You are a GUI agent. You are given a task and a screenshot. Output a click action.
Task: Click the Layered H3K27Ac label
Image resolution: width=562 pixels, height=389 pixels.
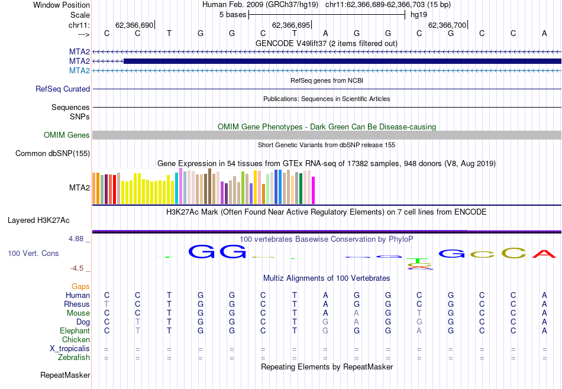tap(38, 221)
